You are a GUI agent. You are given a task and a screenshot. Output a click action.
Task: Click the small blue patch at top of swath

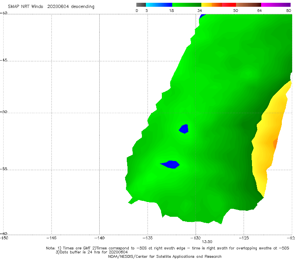202,16
